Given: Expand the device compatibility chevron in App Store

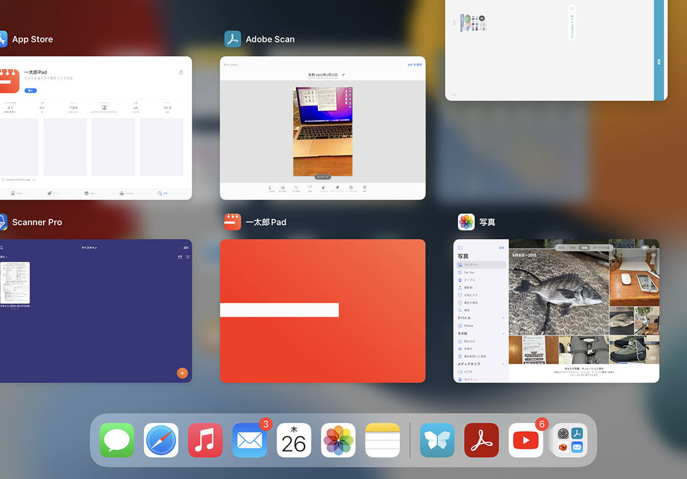Looking at the screenshot, I should tap(34, 179).
